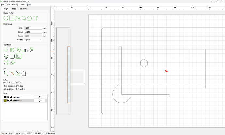Select the Polygon vector tool

pyautogui.click(x=30, y=18)
